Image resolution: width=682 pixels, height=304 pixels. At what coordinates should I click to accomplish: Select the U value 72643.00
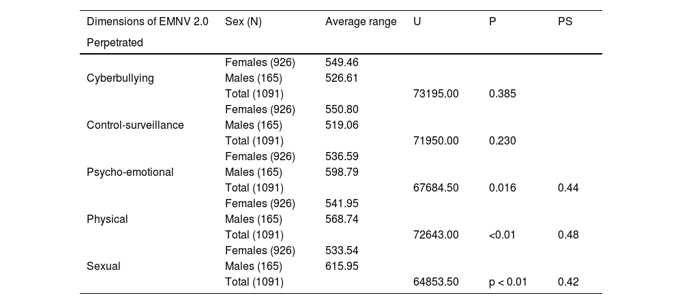tap(436, 235)
